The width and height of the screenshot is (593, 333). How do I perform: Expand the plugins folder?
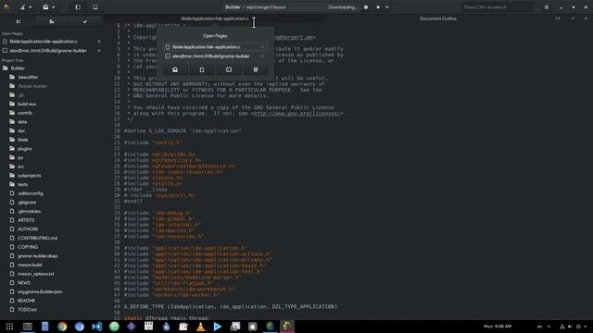click(x=25, y=149)
